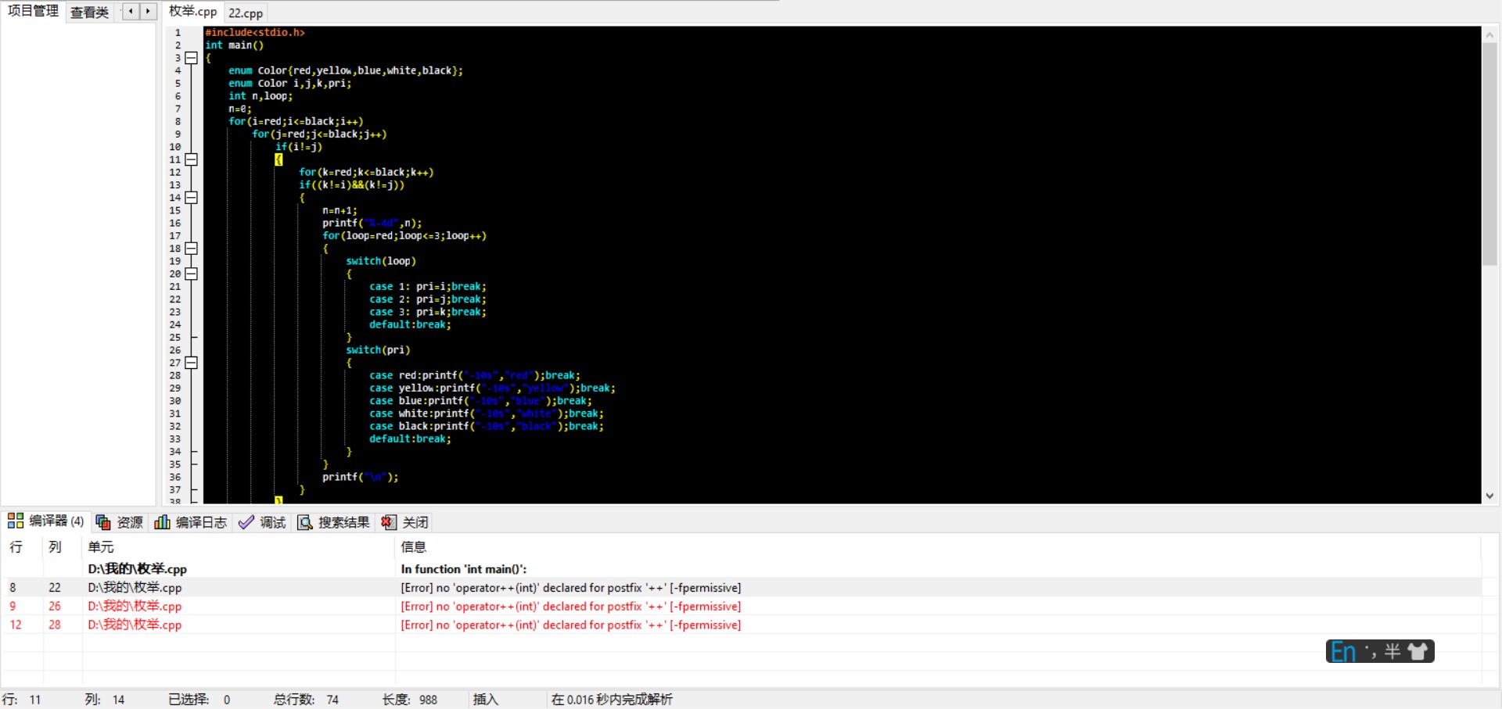Viewport: 1502px width, 709px height.
Task: Collapse the code fold at line 3
Action: pyautogui.click(x=191, y=58)
